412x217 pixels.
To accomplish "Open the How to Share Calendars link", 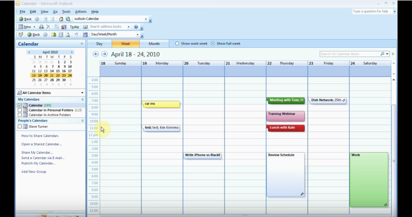I will coord(40,136).
